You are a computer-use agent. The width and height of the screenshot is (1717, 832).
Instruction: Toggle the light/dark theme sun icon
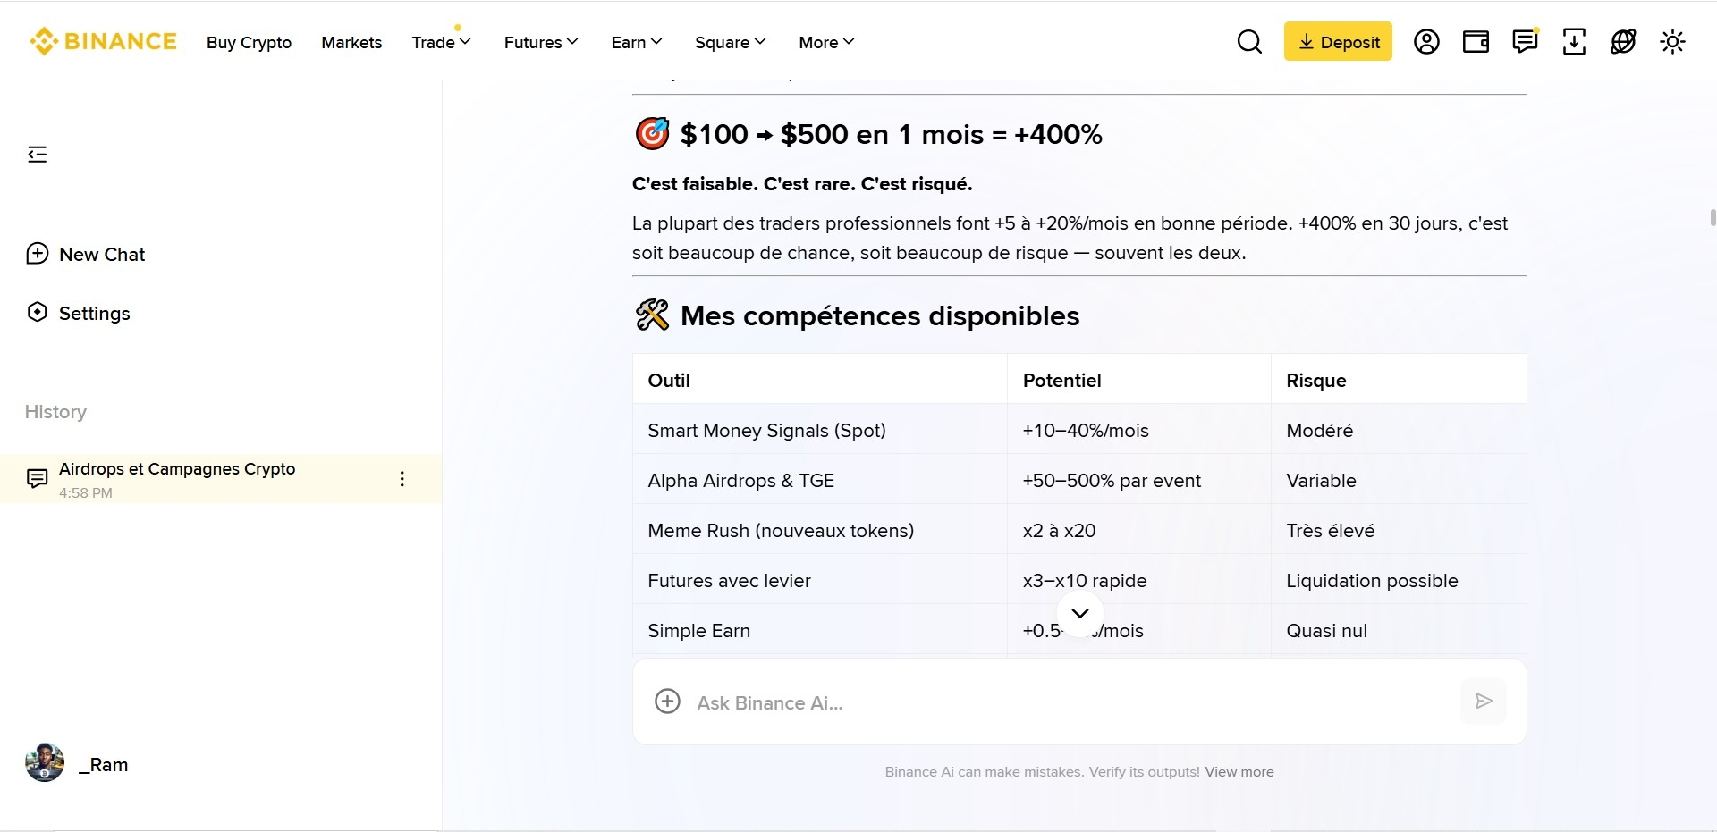1672,42
